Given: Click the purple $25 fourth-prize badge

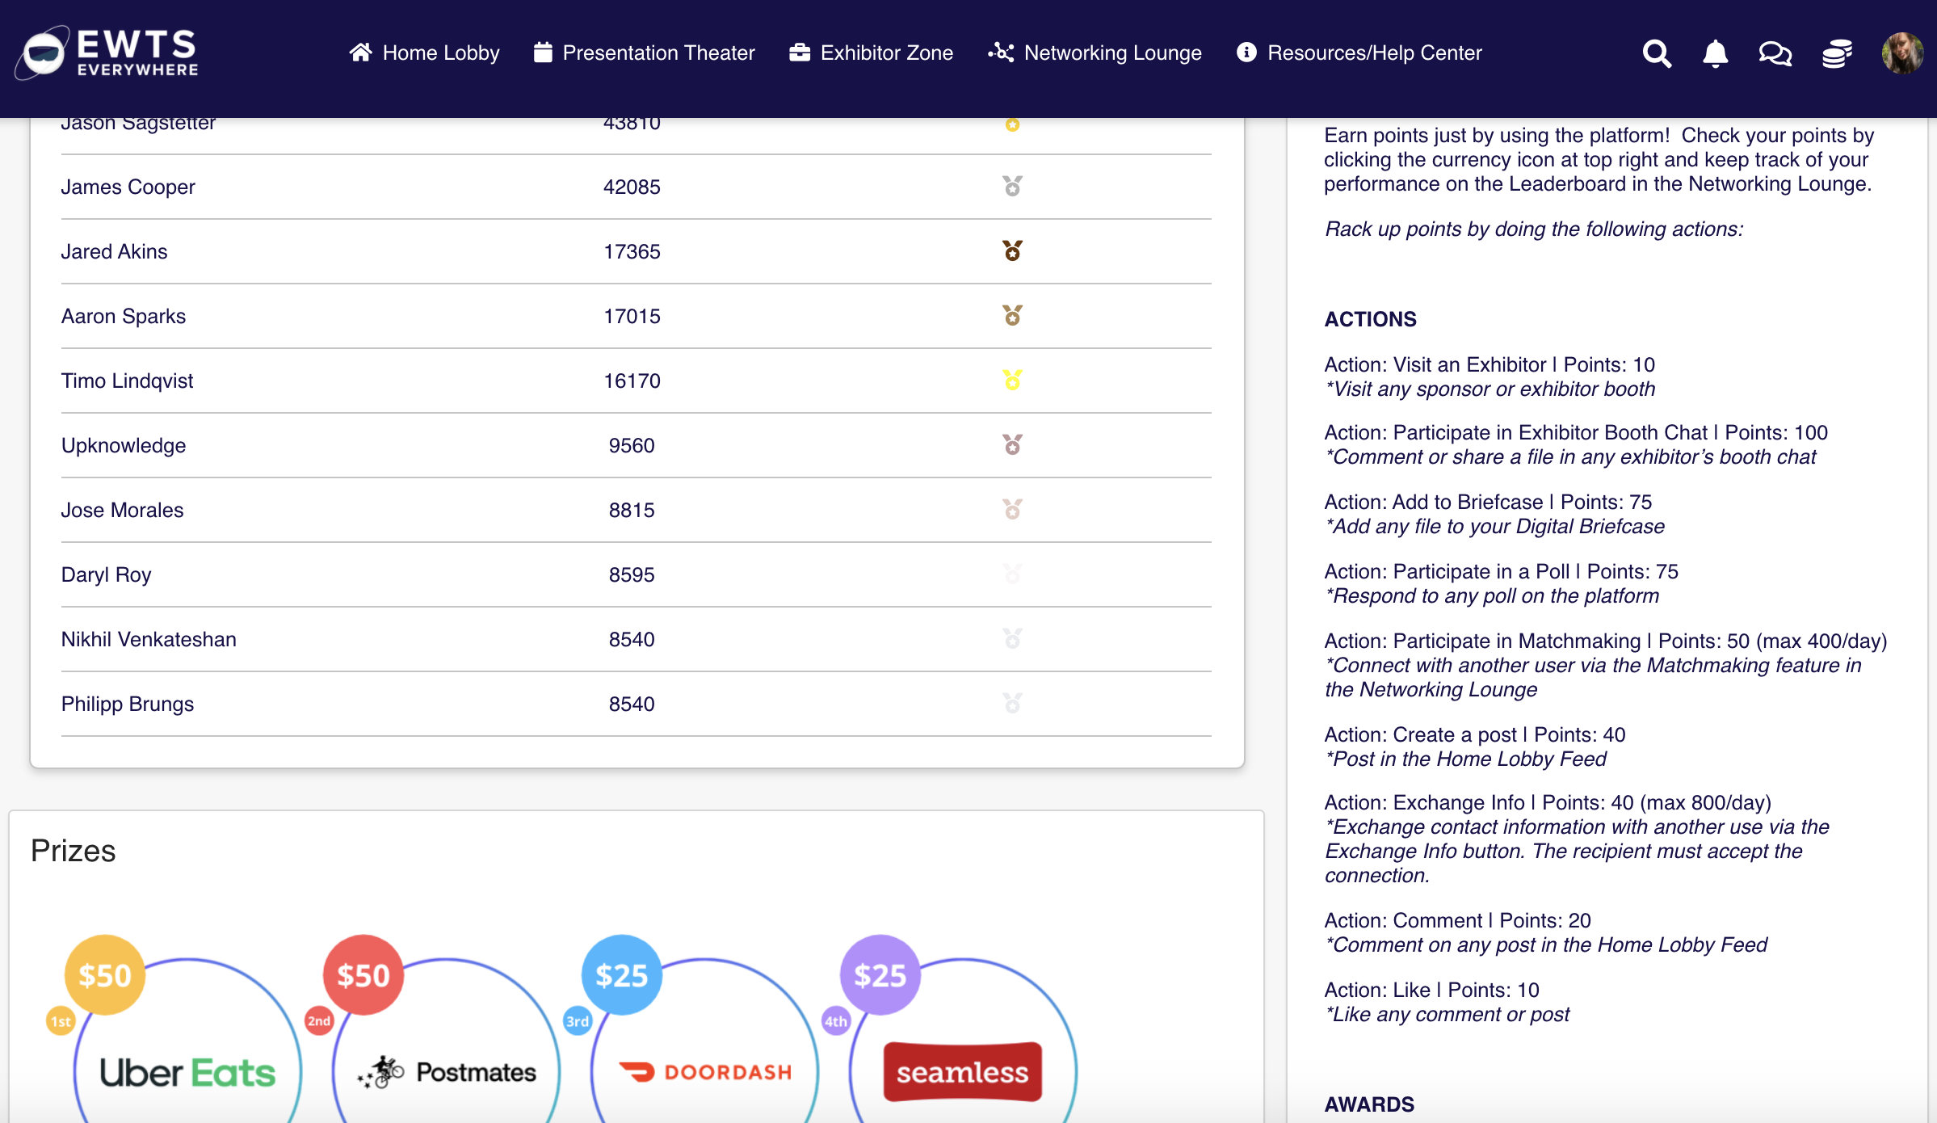Looking at the screenshot, I should [x=880, y=975].
